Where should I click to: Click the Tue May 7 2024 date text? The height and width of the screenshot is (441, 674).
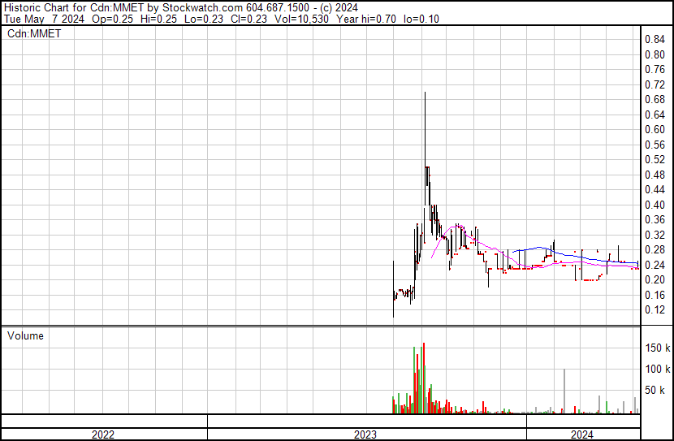(45, 19)
